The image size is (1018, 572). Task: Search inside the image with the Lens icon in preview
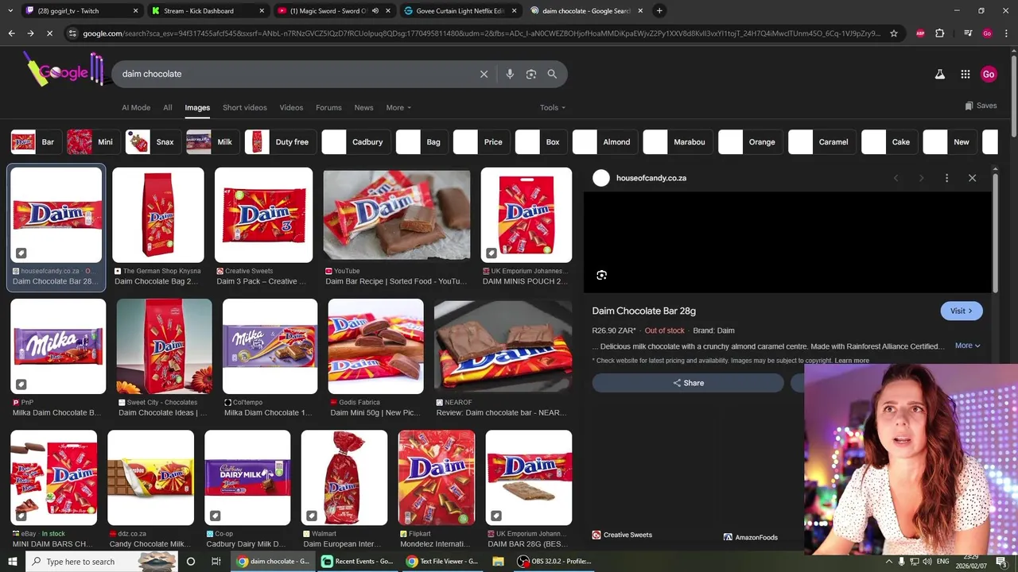pos(601,275)
